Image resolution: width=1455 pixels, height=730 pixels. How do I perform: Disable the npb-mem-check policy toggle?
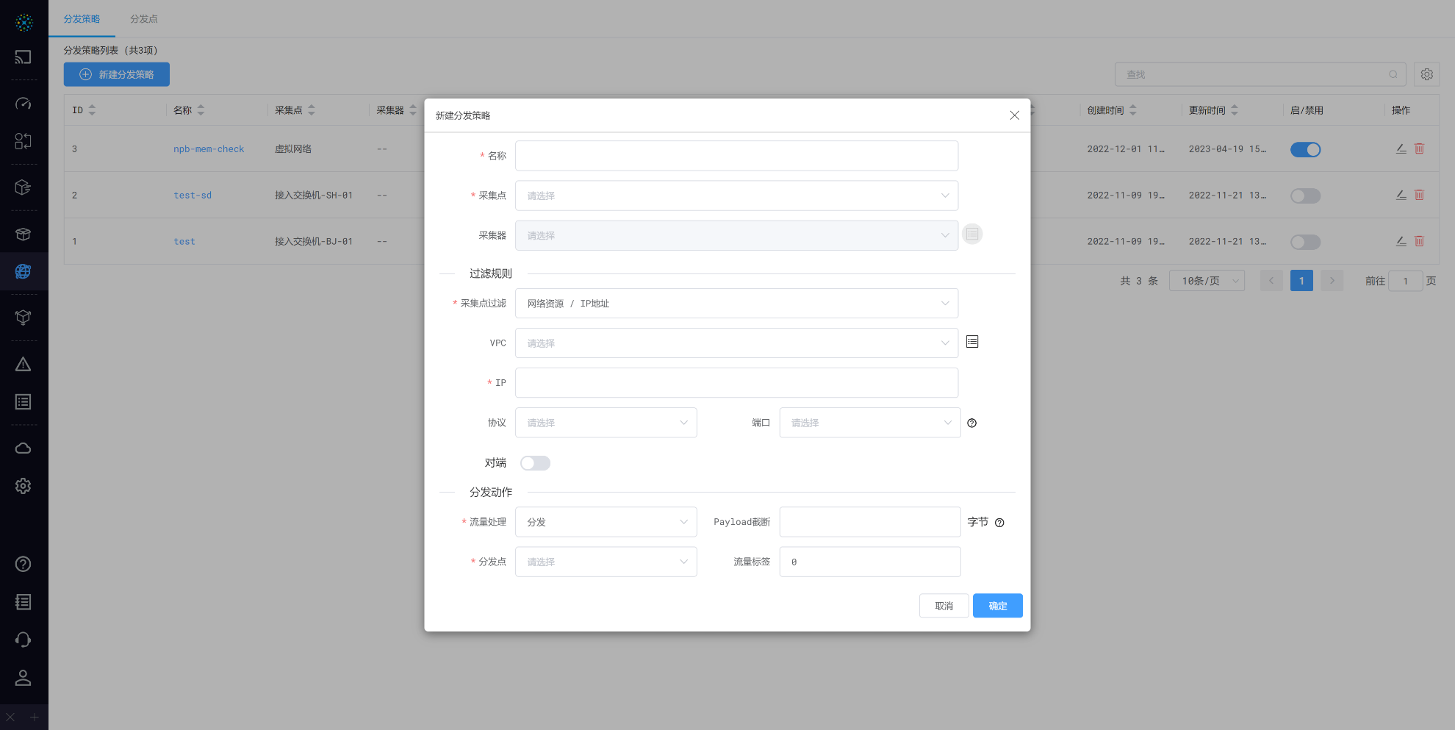(1305, 150)
